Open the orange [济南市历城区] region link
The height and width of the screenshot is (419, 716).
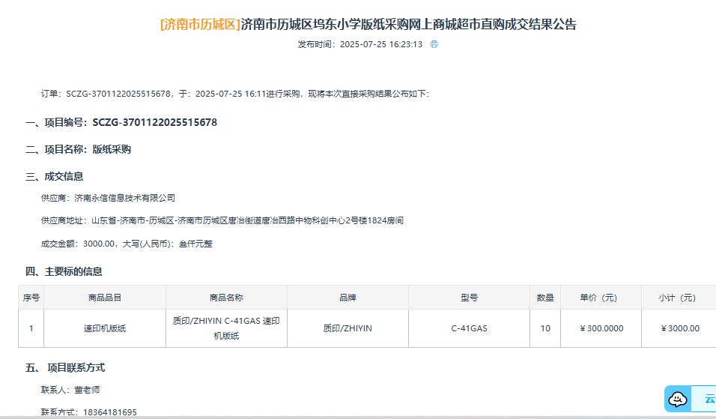pos(200,24)
